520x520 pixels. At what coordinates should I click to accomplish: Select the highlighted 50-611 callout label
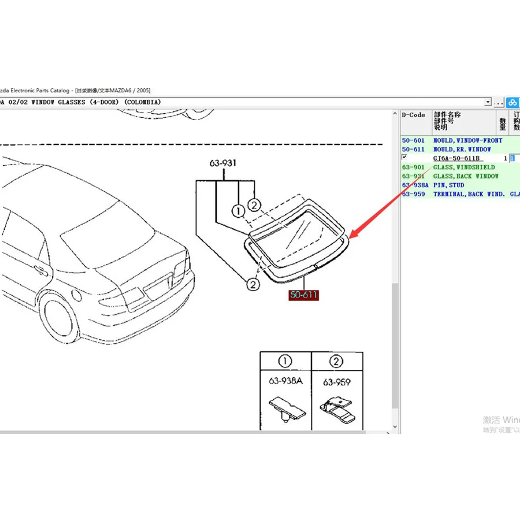point(303,295)
